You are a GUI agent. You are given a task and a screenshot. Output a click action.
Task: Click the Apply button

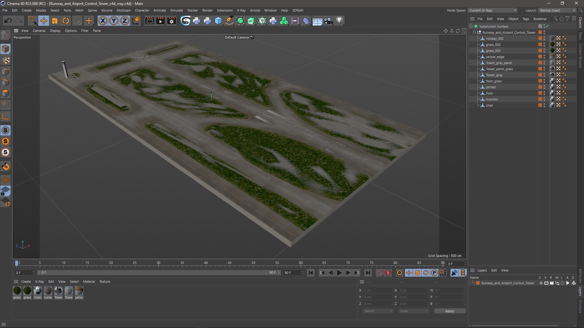click(x=450, y=311)
